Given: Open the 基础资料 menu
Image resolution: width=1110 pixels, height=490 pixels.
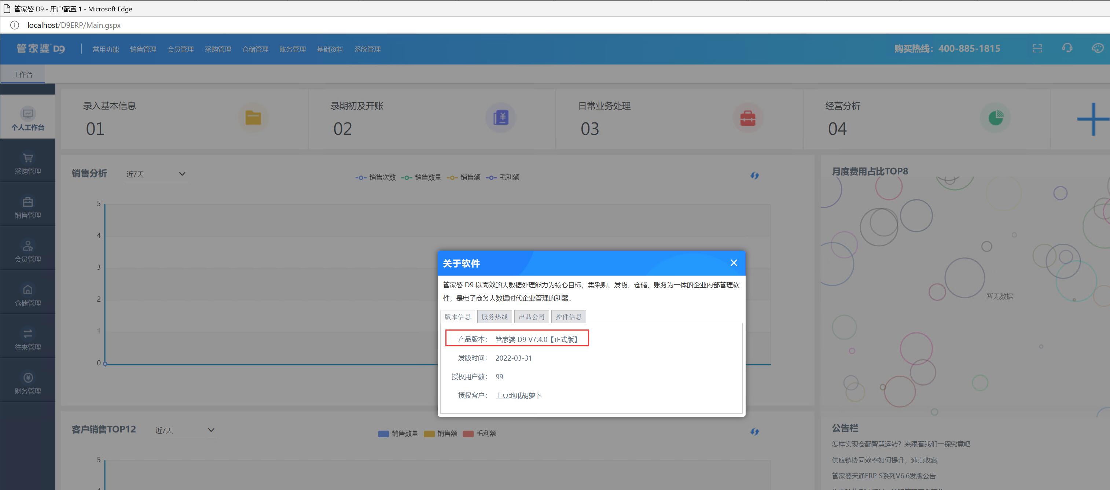Looking at the screenshot, I should 330,49.
